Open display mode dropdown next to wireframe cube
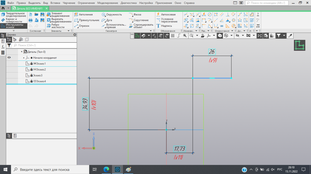Screen dimensions: 311x174 tap(231, 36)
